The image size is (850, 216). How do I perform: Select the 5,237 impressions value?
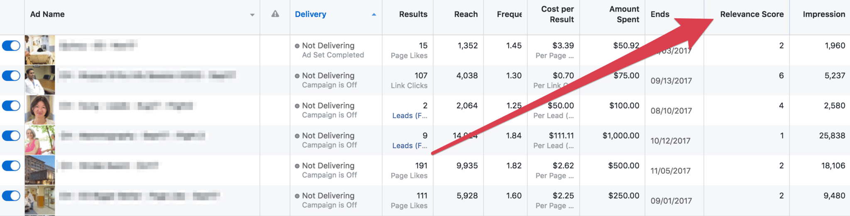tap(835, 75)
